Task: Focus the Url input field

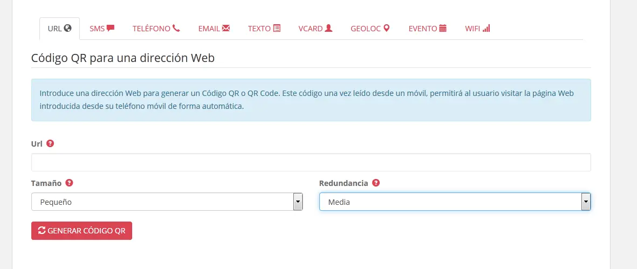Action: tap(311, 162)
